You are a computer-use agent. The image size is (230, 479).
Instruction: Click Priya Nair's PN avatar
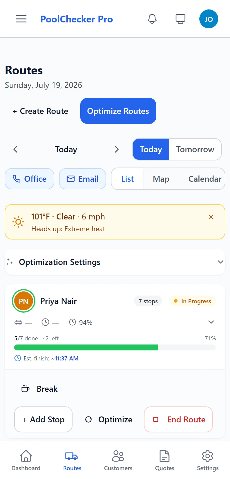point(24,301)
